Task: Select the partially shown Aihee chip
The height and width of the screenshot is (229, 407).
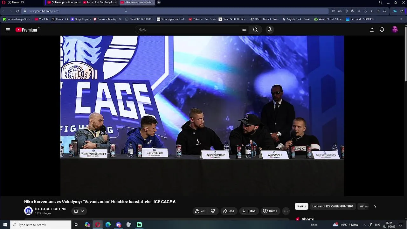Action: click(x=364, y=206)
